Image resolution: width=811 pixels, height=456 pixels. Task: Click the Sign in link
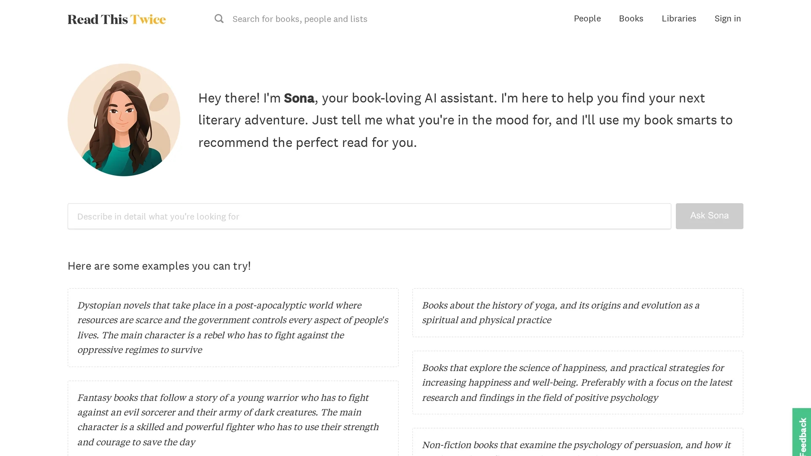coord(727,19)
